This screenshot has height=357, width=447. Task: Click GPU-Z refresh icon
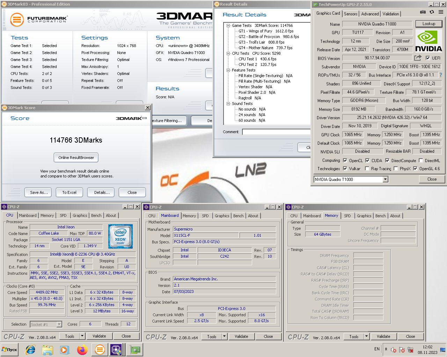pyautogui.click(x=432, y=12)
